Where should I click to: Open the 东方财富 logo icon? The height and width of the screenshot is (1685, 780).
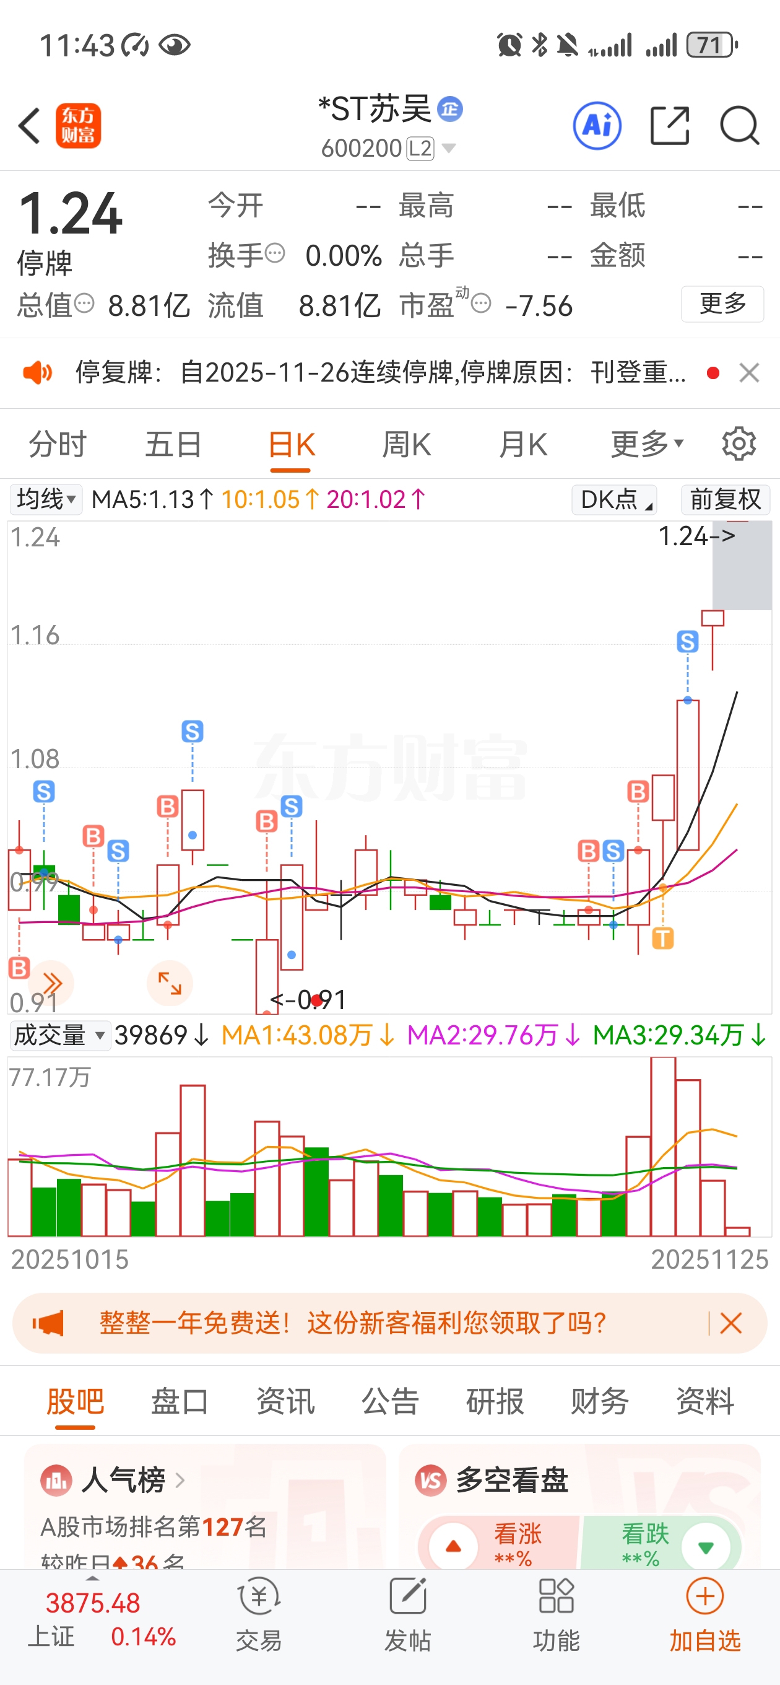point(79,126)
